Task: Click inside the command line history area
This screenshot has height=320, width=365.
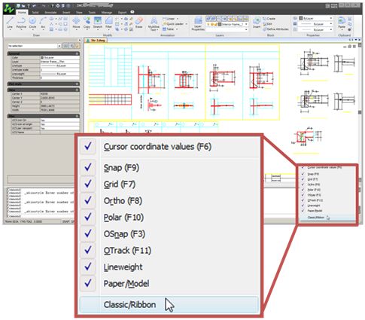Action: click(x=40, y=203)
